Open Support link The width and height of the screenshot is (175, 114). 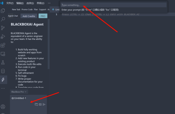point(43,9)
